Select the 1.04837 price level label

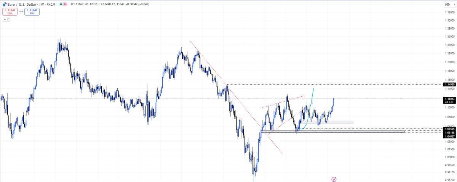450,136
